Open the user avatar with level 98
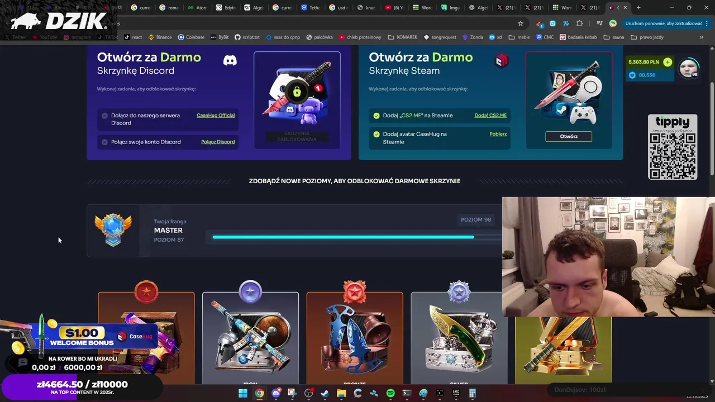 pyautogui.click(x=689, y=68)
